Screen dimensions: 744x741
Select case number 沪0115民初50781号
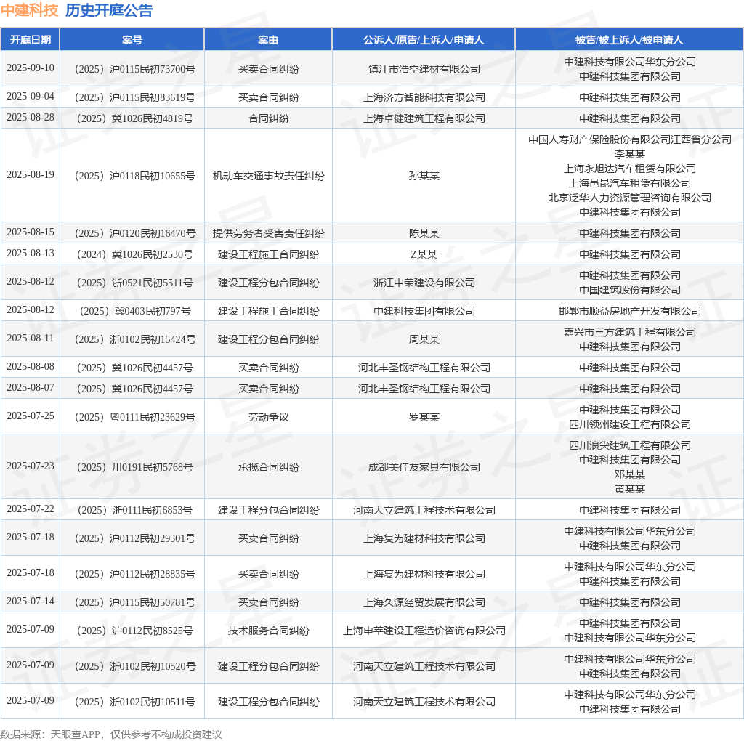coord(153,602)
